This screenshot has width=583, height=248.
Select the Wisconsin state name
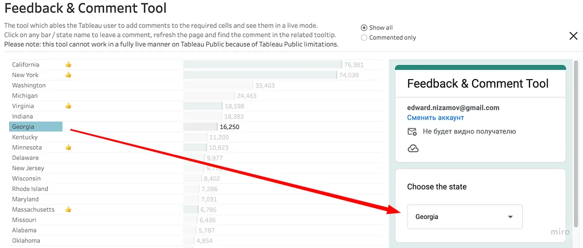pyautogui.click(x=26, y=179)
